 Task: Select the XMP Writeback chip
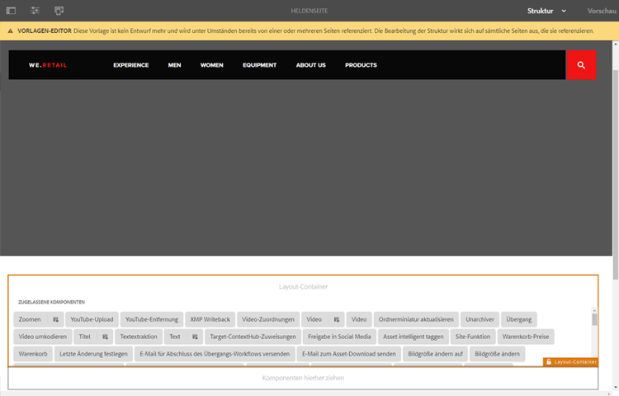click(x=210, y=319)
